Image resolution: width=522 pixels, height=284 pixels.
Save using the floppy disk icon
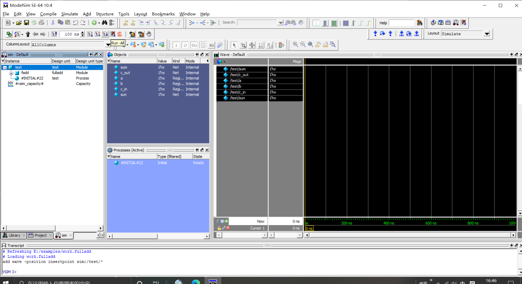pos(26,23)
